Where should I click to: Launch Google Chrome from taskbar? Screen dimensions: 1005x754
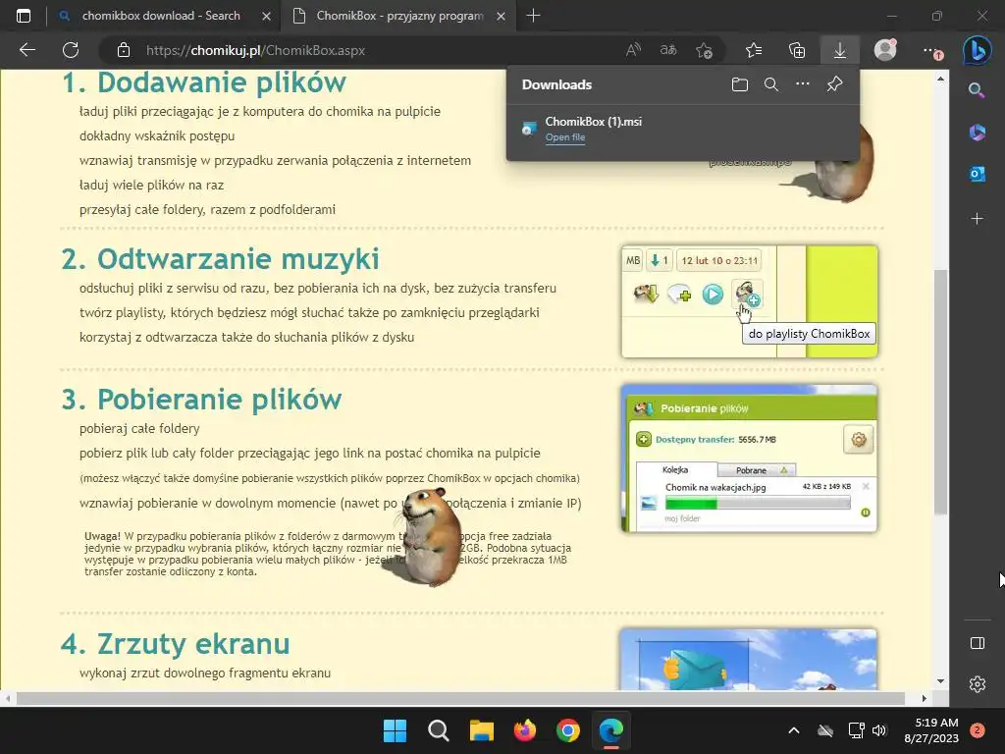pos(568,730)
